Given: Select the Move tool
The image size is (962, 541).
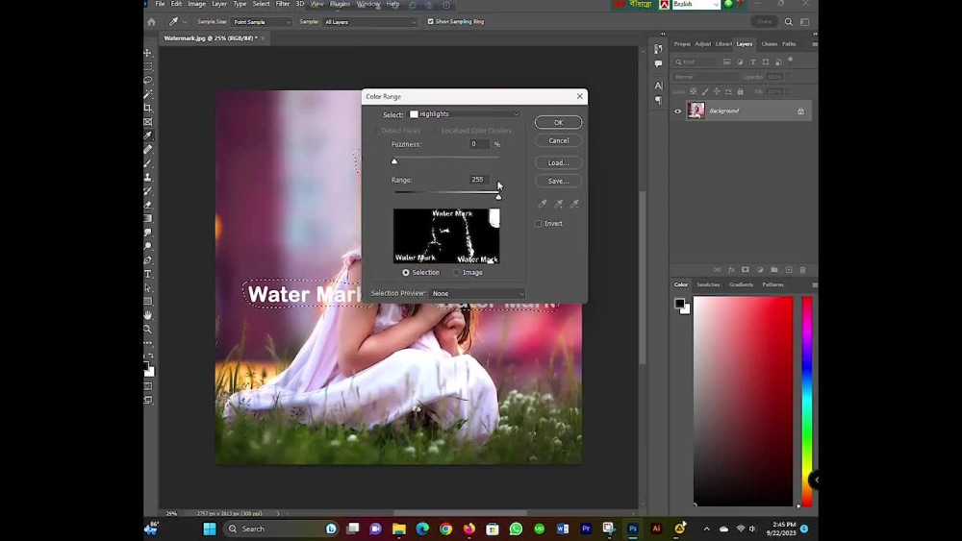Looking at the screenshot, I should click(148, 53).
